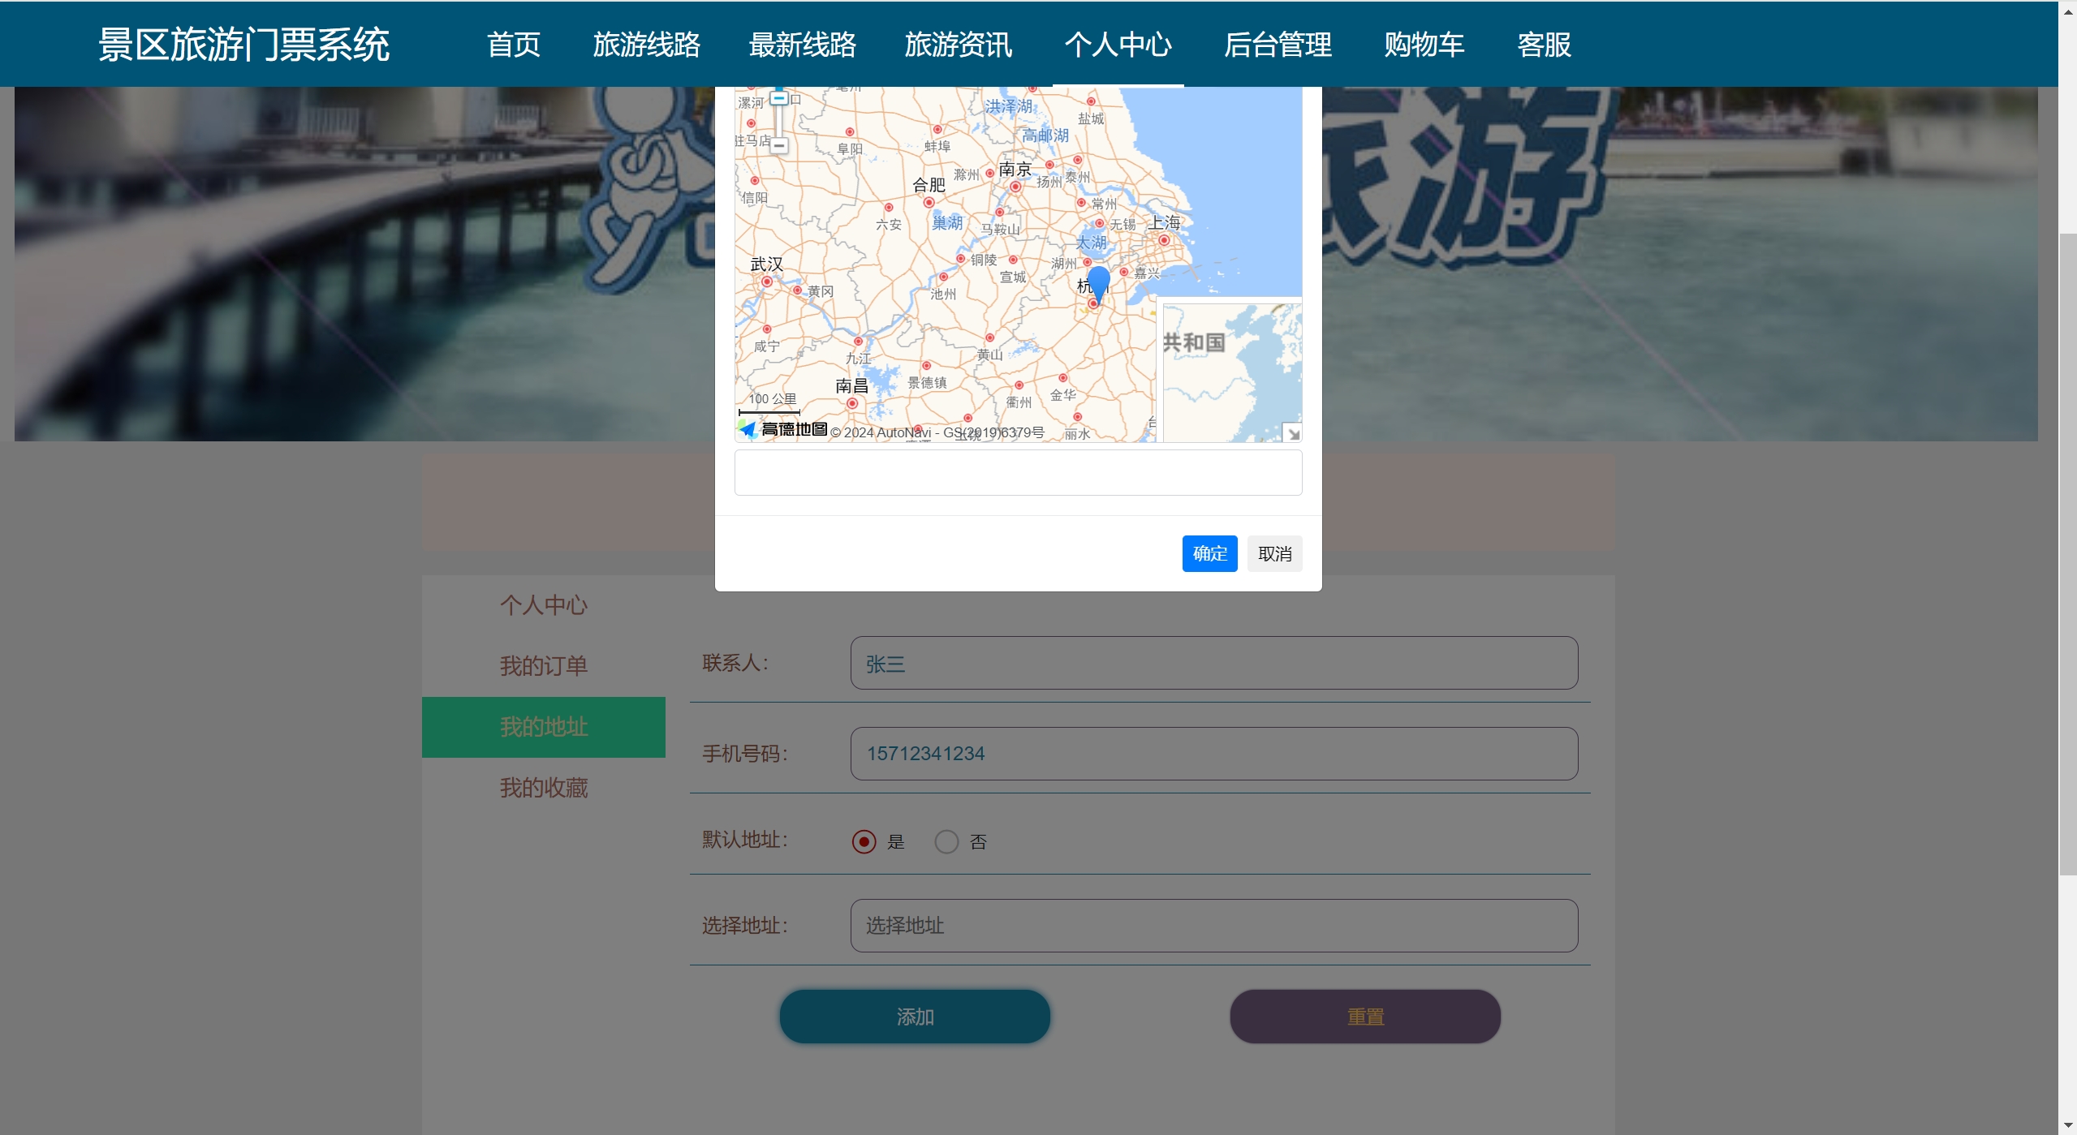2077x1135 pixels.
Task: Collapse the overview mini-map arrow
Action: click(x=1292, y=432)
